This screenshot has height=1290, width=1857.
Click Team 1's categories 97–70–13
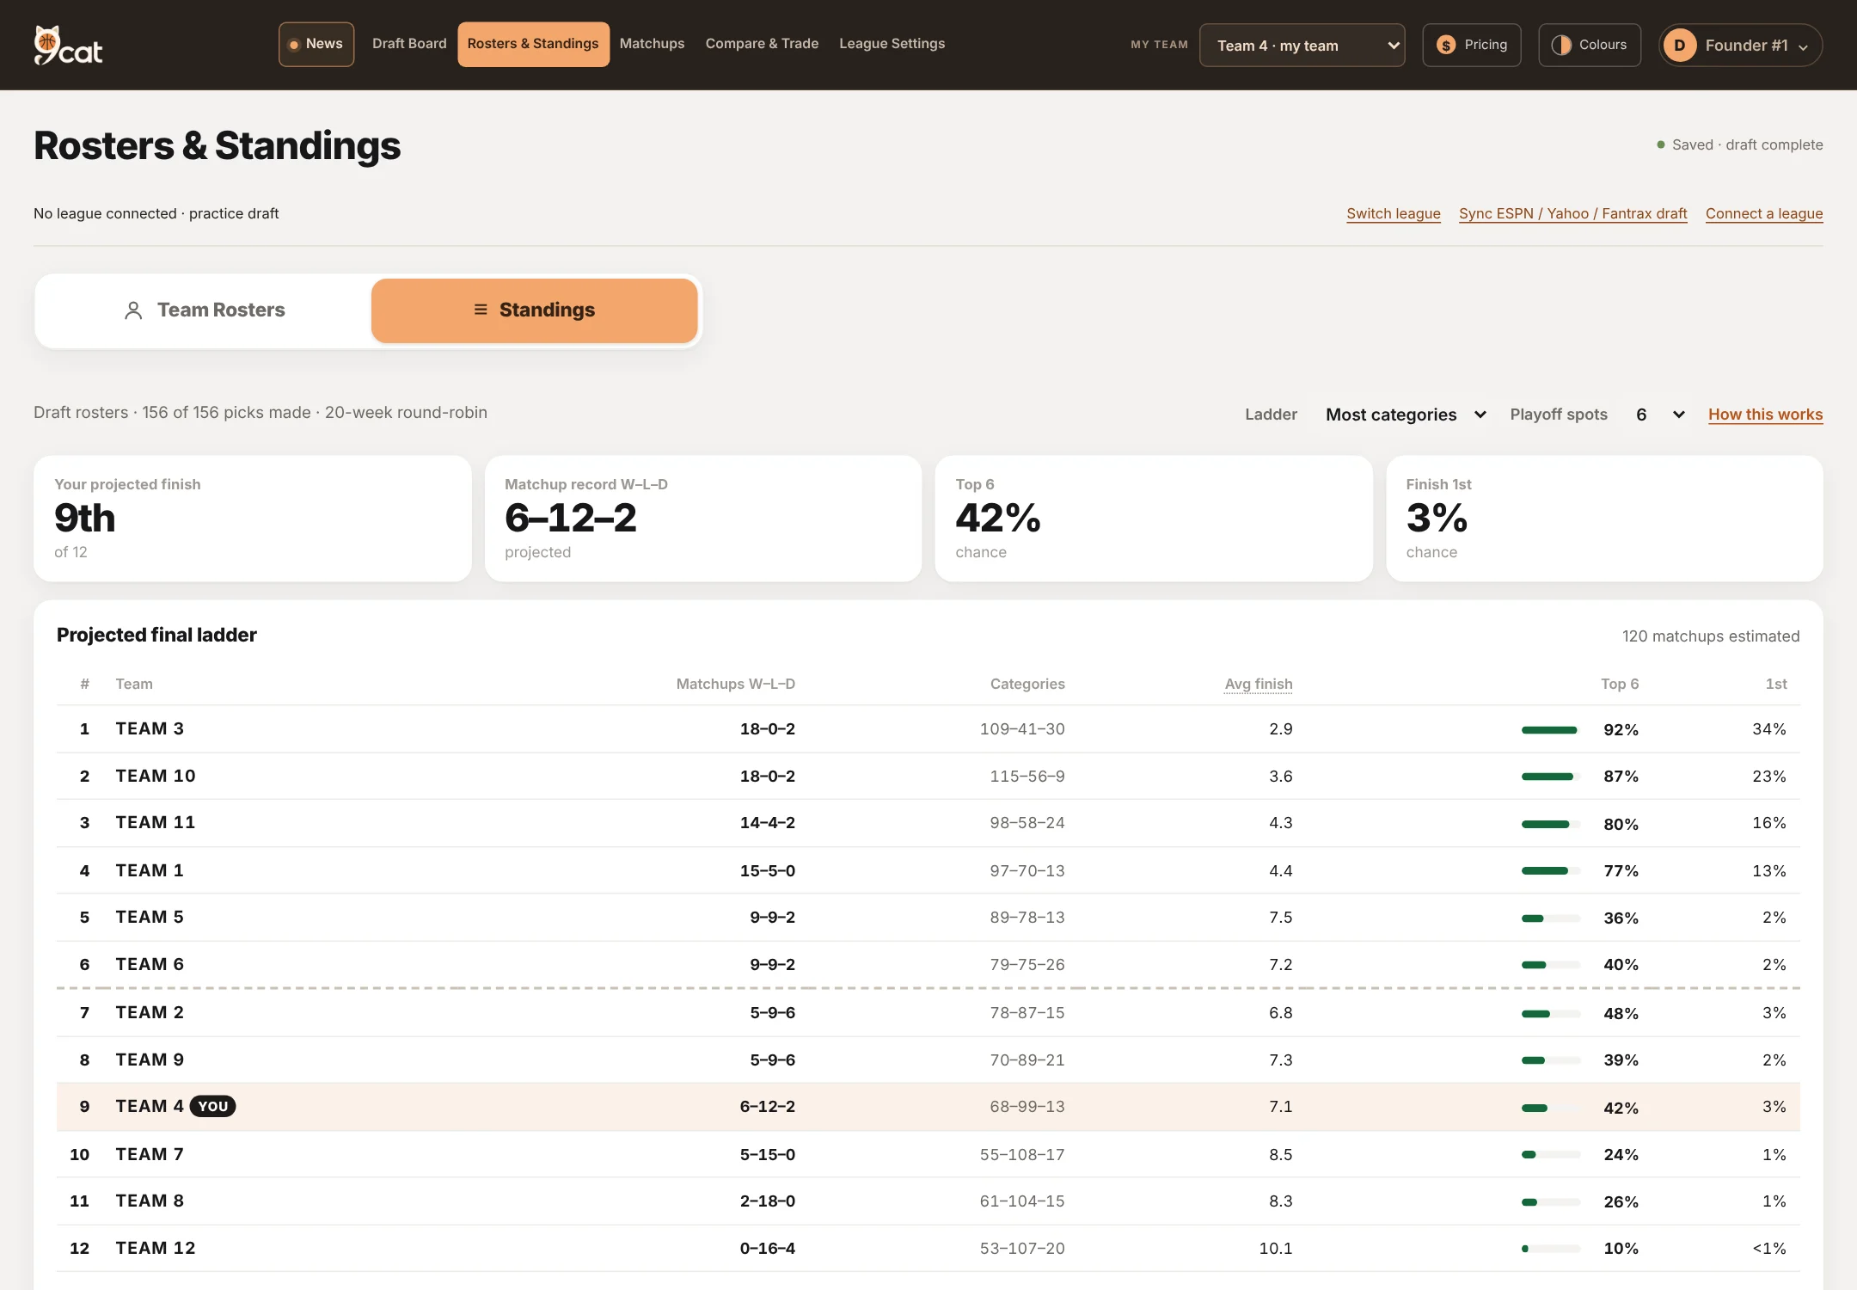[1027, 871]
